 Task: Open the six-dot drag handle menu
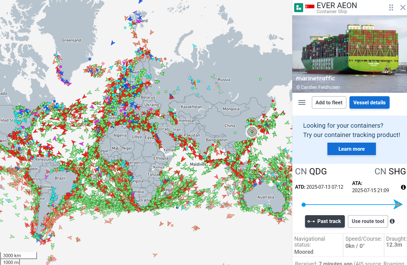pyautogui.click(x=391, y=7)
